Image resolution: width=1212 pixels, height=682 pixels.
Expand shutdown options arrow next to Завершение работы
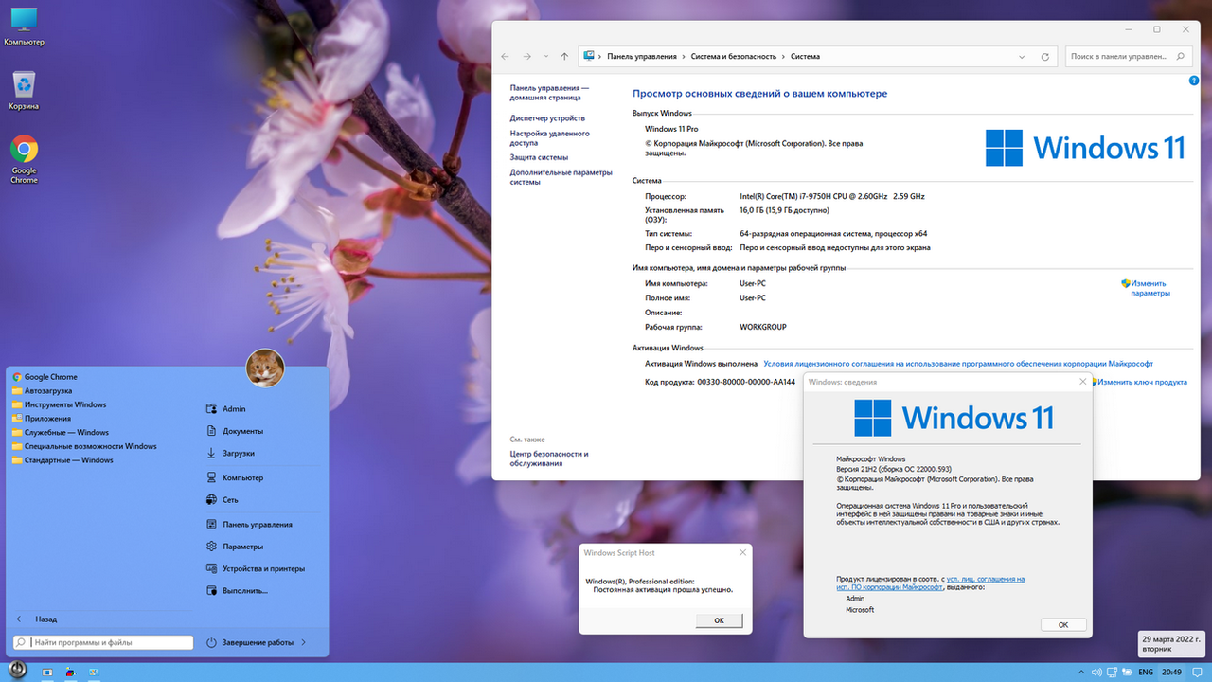(x=303, y=642)
